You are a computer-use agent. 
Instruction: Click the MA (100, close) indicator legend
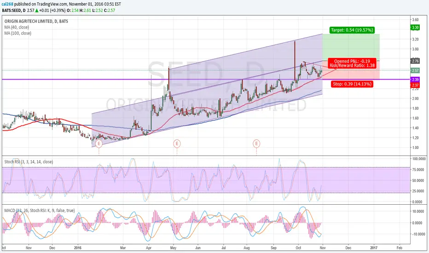(17, 33)
